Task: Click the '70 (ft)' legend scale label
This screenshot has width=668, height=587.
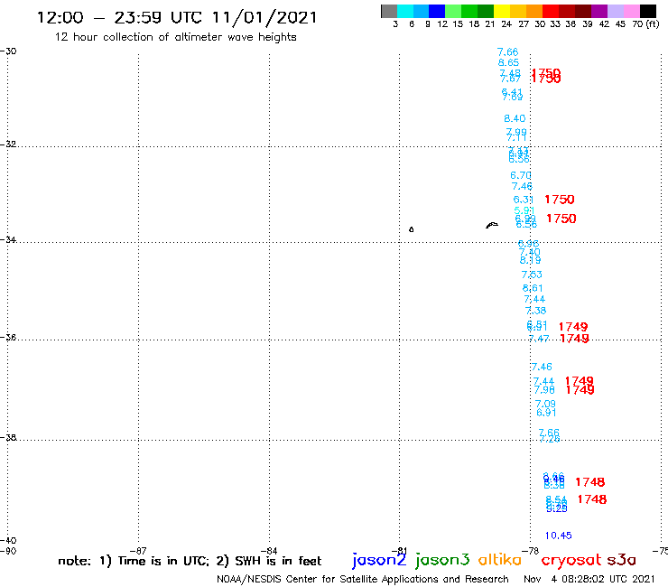Action: point(645,24)
